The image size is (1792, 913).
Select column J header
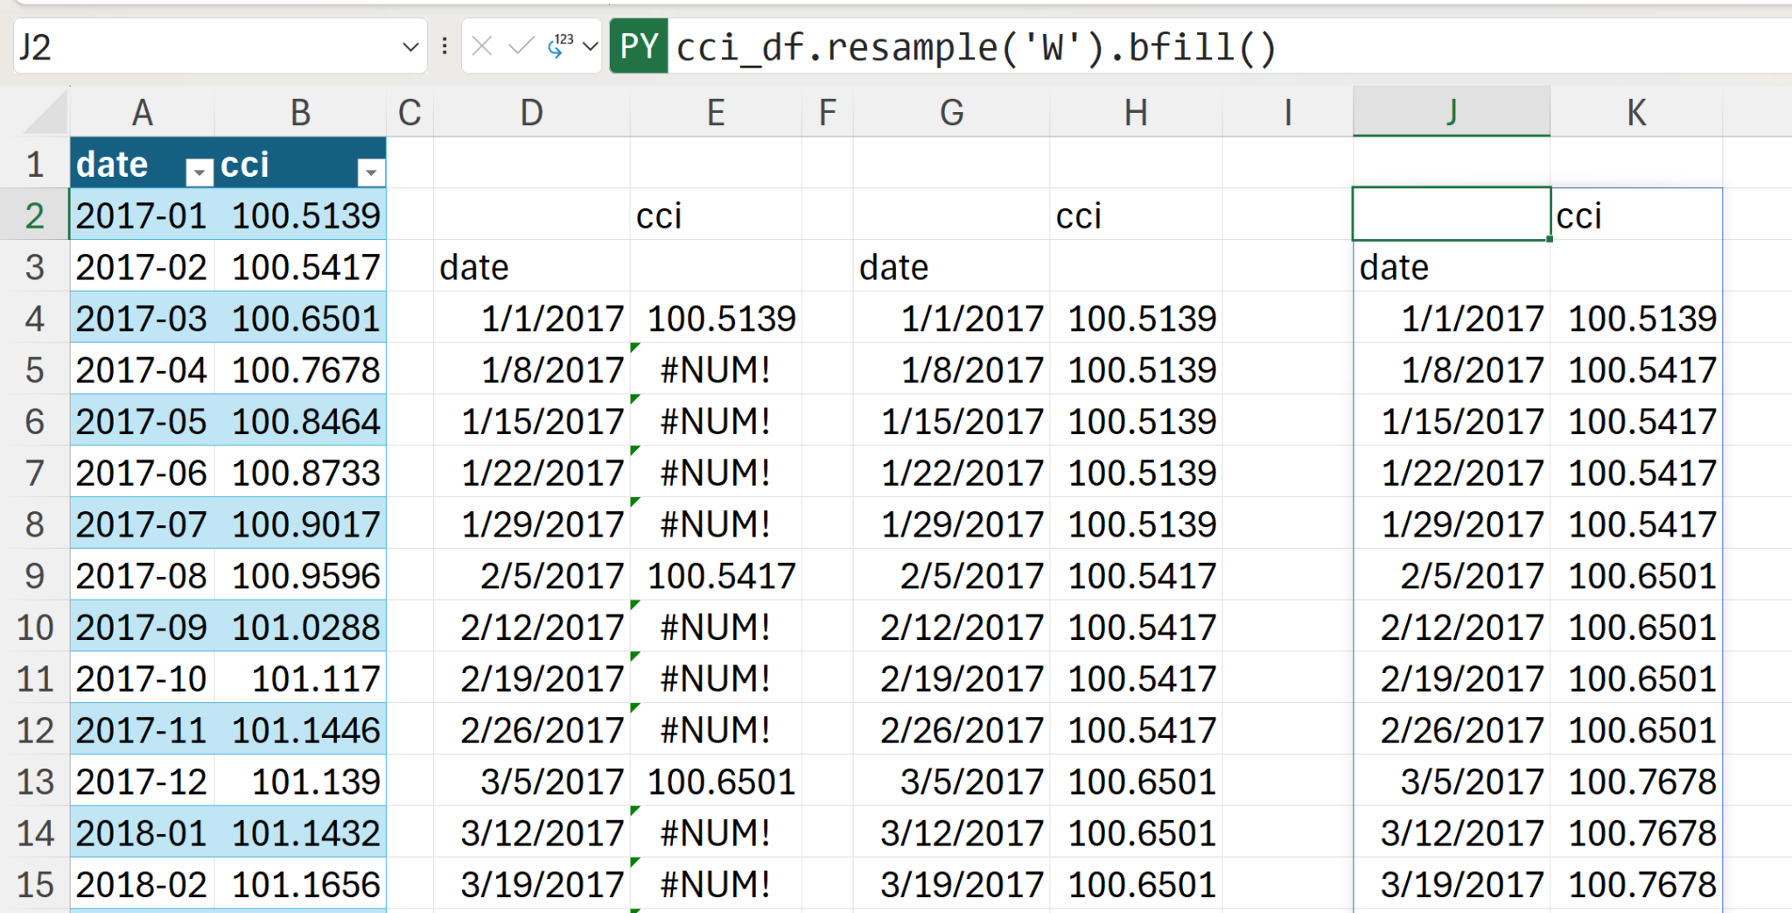(x=1451, y=112)
